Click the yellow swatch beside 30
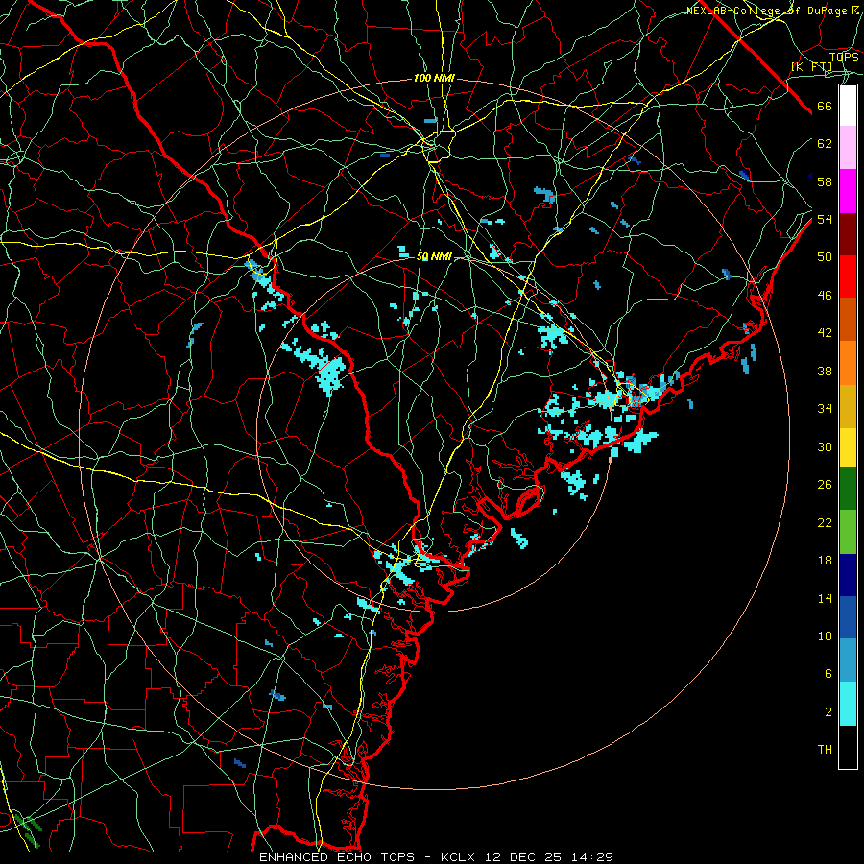The height and width of the screenshot is (864, 864). pyautogui.click(x=848, y=447)
